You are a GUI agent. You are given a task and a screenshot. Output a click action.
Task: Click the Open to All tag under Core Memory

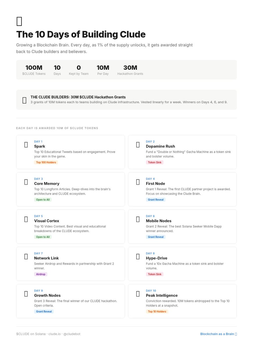(43, 200)
